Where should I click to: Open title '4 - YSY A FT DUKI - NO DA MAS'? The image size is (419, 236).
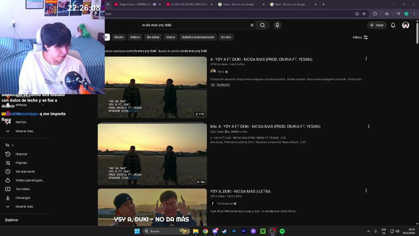pos(261,59)
